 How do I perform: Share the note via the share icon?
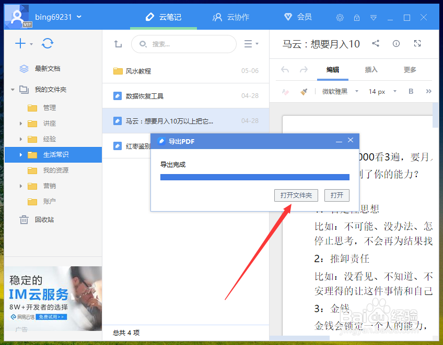376,44
